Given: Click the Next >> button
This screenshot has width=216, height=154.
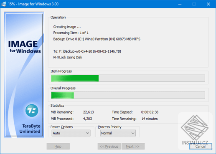Looking at the screenshot, I should [x=133, y=146].
